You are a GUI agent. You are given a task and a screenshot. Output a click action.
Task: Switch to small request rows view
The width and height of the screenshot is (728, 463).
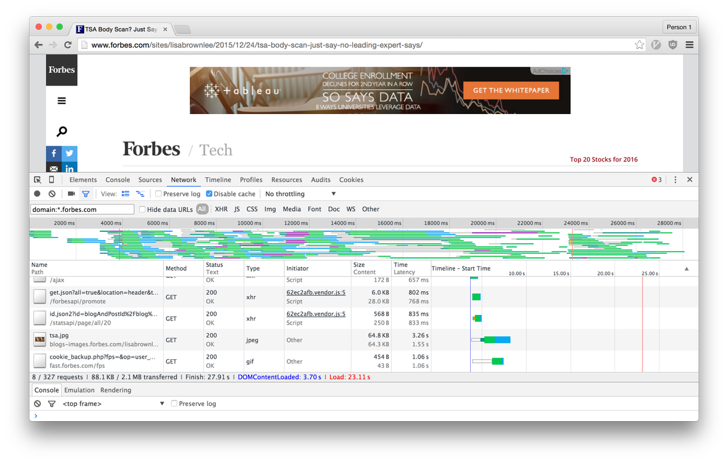[x=140, y=194]
